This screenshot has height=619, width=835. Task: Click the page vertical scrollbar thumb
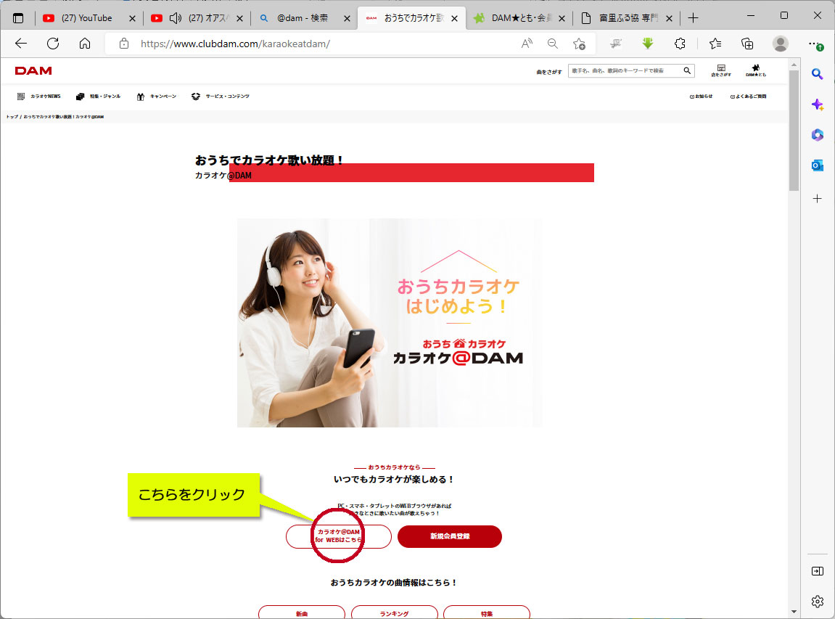click(794, 130)
